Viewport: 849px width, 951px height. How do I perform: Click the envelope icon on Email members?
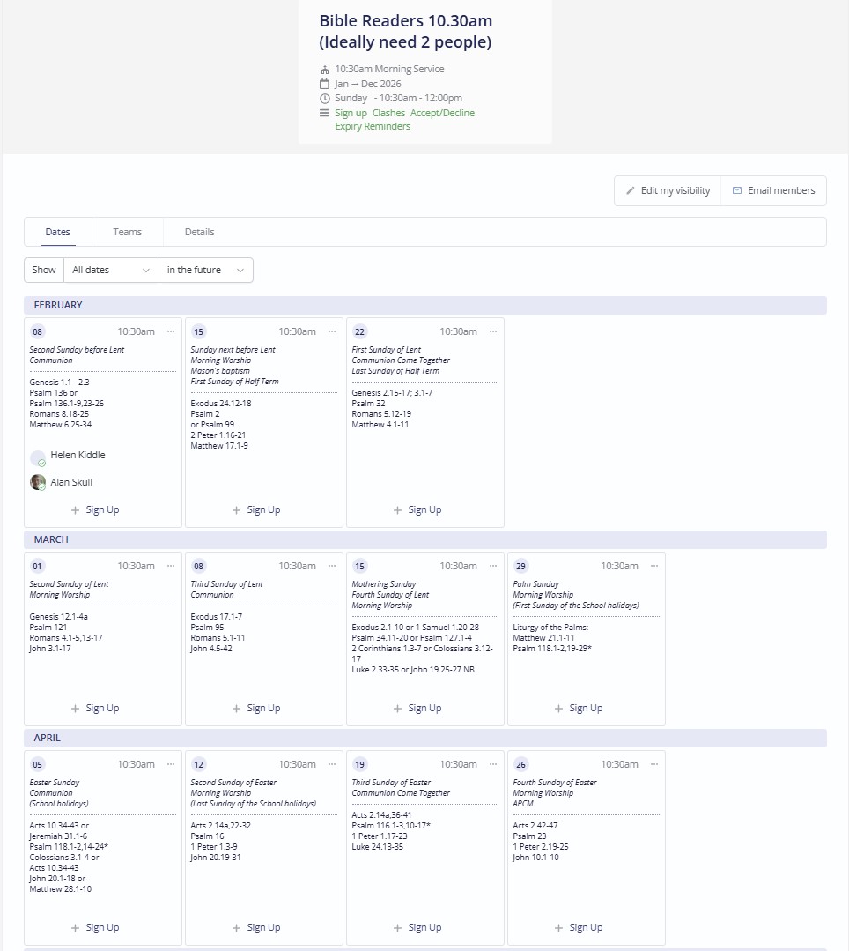click(x=735, y=190)
